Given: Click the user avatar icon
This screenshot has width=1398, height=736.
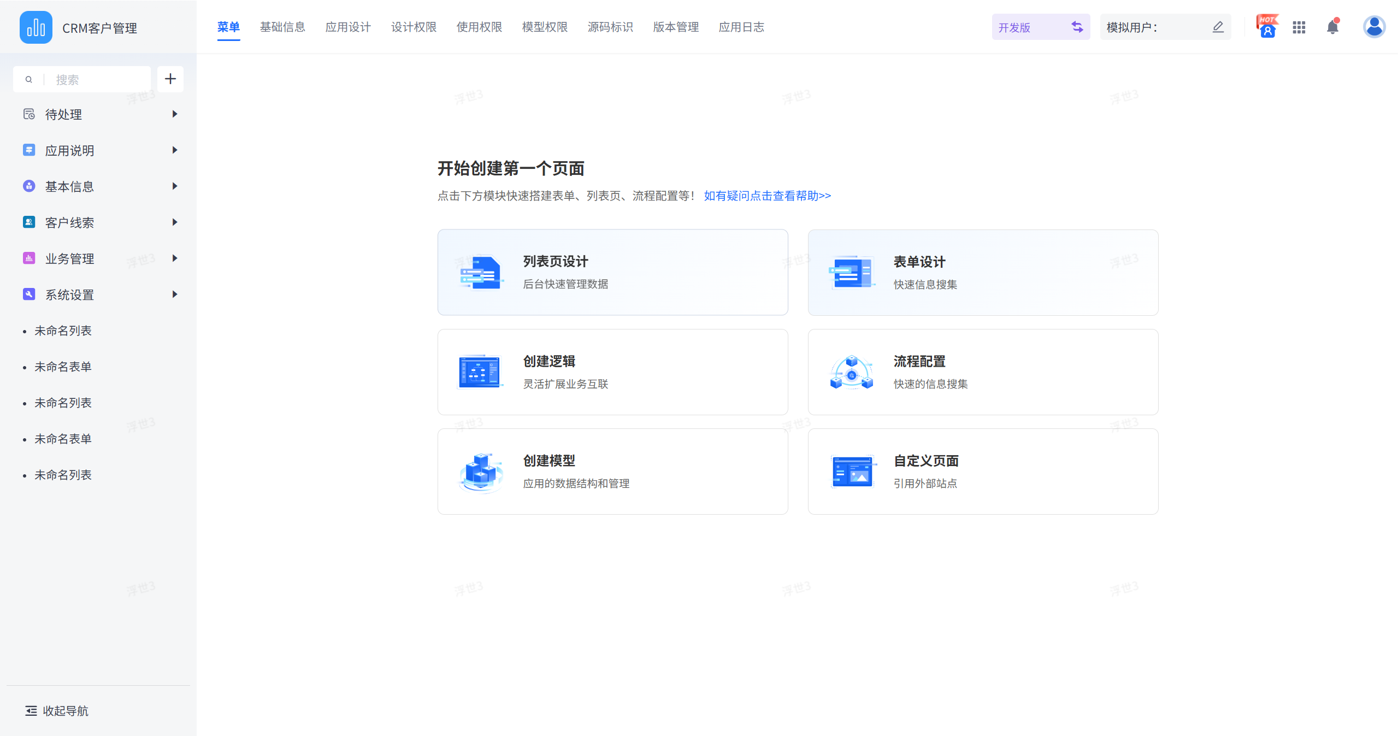Looking at the screenshot, I should (1373, 27).
